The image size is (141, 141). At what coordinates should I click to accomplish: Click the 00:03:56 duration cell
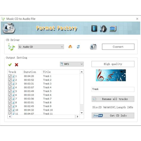(x=29, y=99)
